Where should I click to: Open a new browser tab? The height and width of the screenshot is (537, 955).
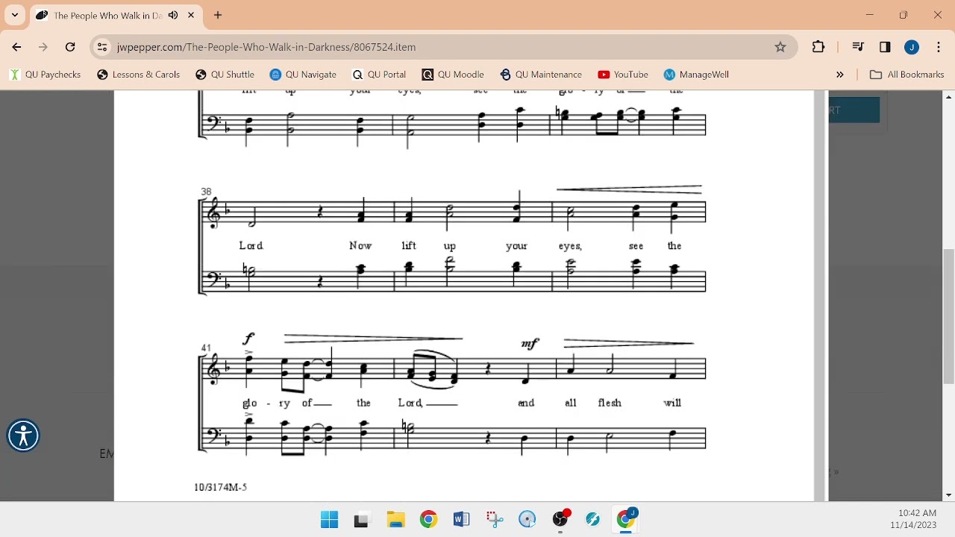pos(218,15)
